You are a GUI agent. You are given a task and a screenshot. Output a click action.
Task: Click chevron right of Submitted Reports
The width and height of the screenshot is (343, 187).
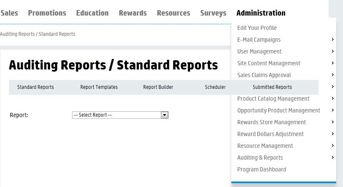coord(332,87)
